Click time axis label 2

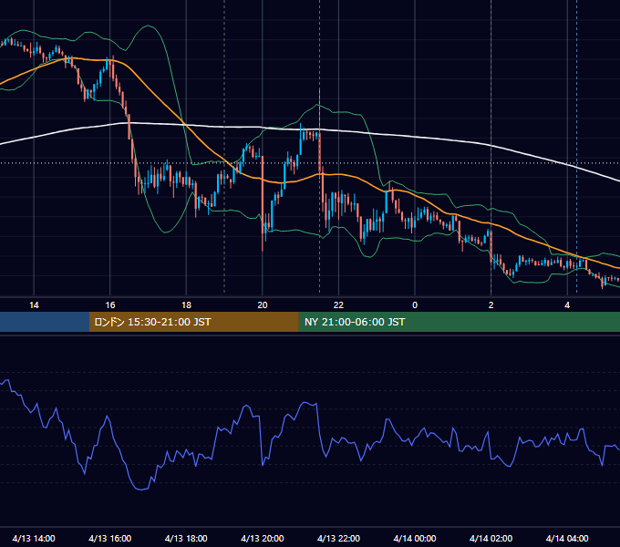pos(491,305)
